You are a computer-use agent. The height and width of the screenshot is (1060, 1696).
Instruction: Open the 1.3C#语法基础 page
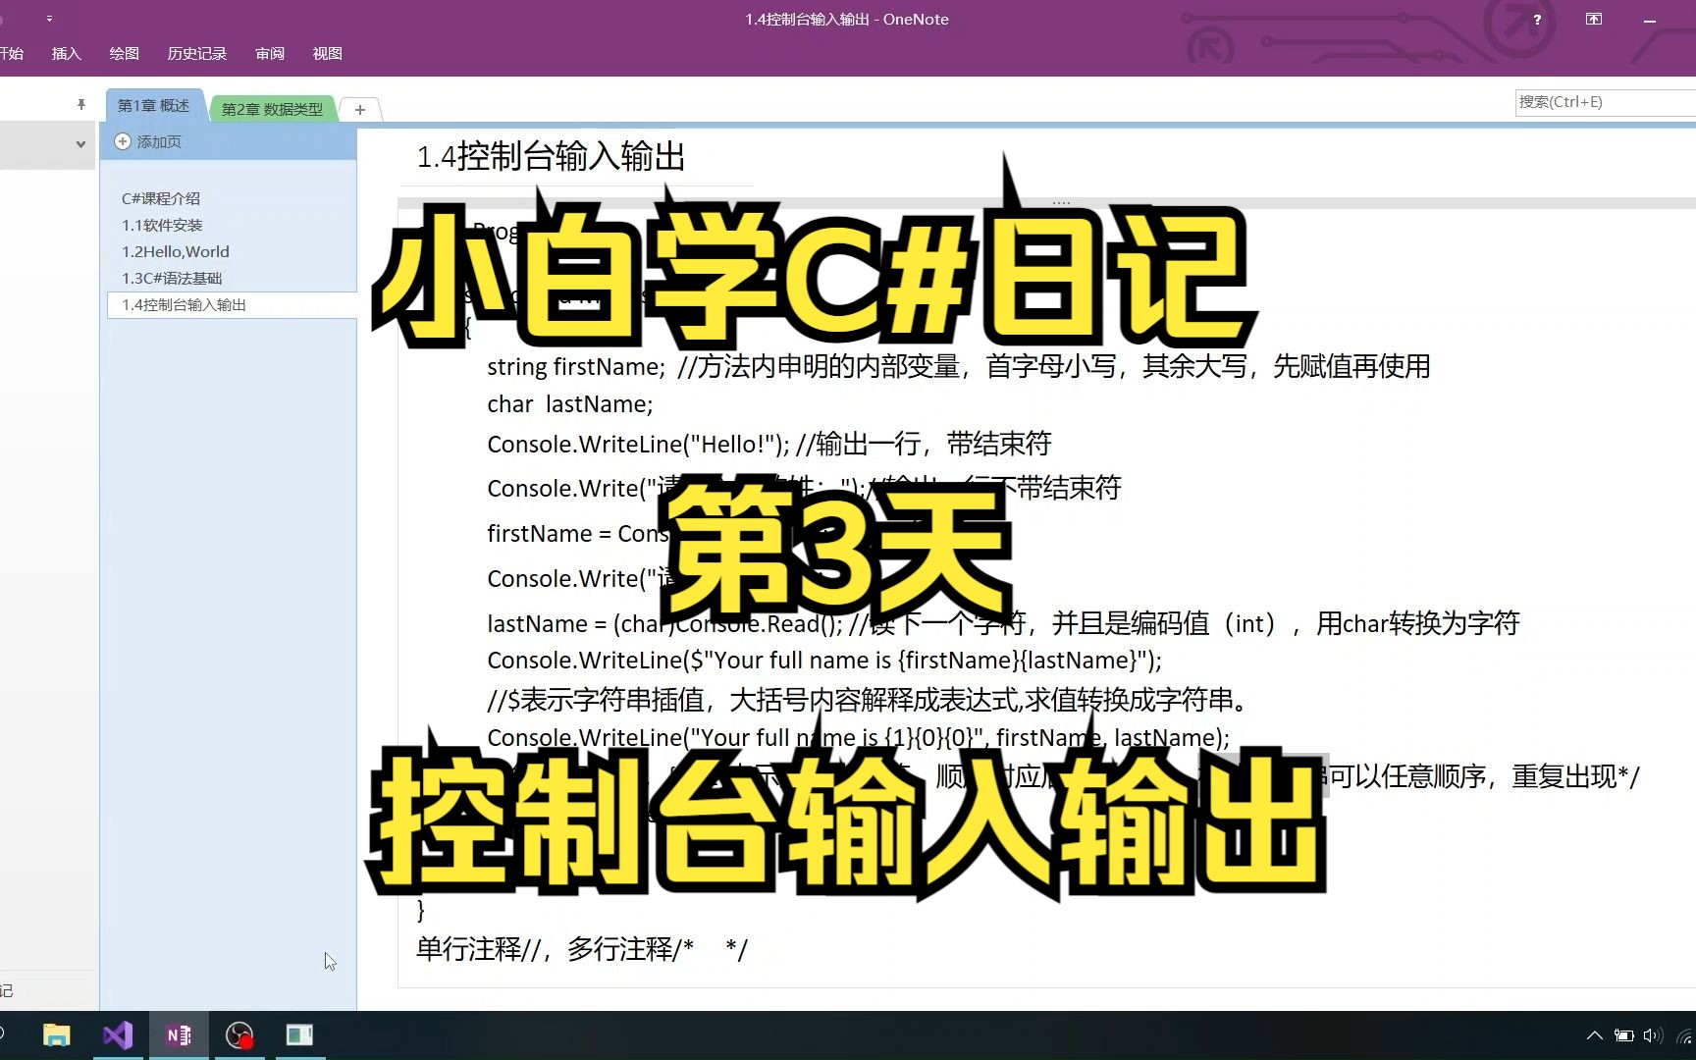click(172, 278)
